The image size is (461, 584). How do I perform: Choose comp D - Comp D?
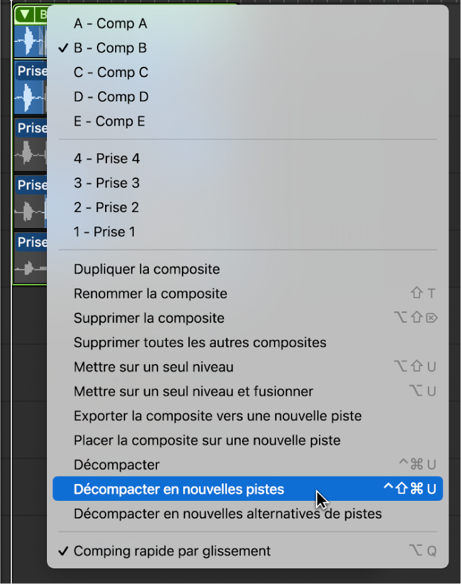[x=111, y=97]
